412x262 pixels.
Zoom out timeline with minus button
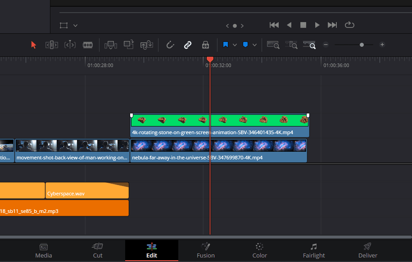[326, 45]
